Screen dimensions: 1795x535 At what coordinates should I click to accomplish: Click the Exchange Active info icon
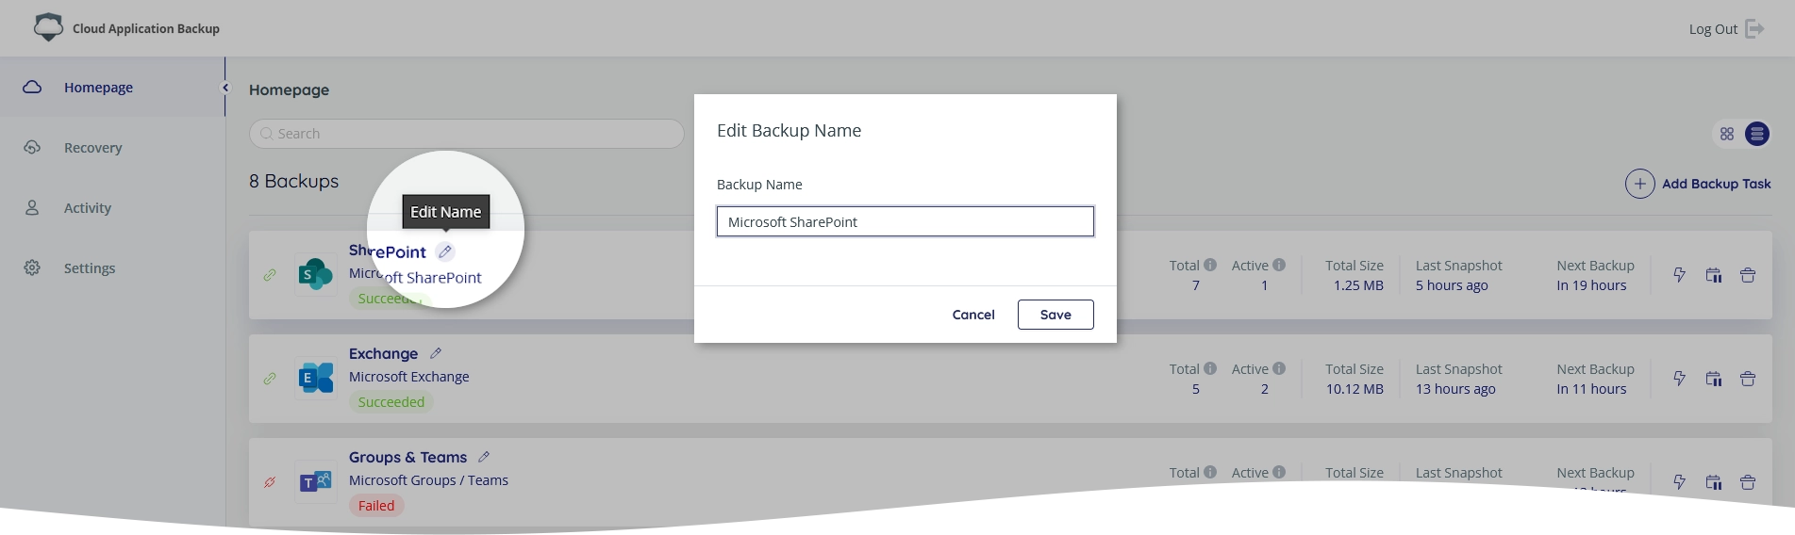pos(1279,368)
